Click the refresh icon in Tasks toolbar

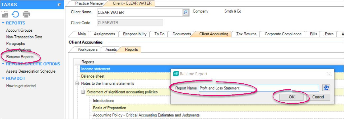pos(15,14)
